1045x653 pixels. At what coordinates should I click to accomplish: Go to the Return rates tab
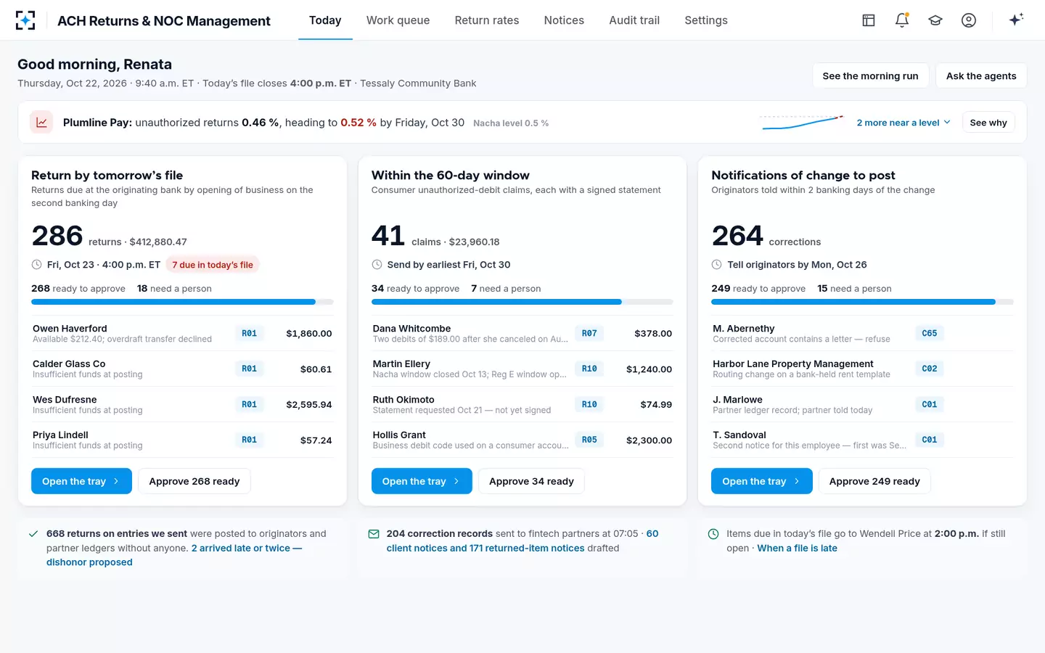(487, 20)
